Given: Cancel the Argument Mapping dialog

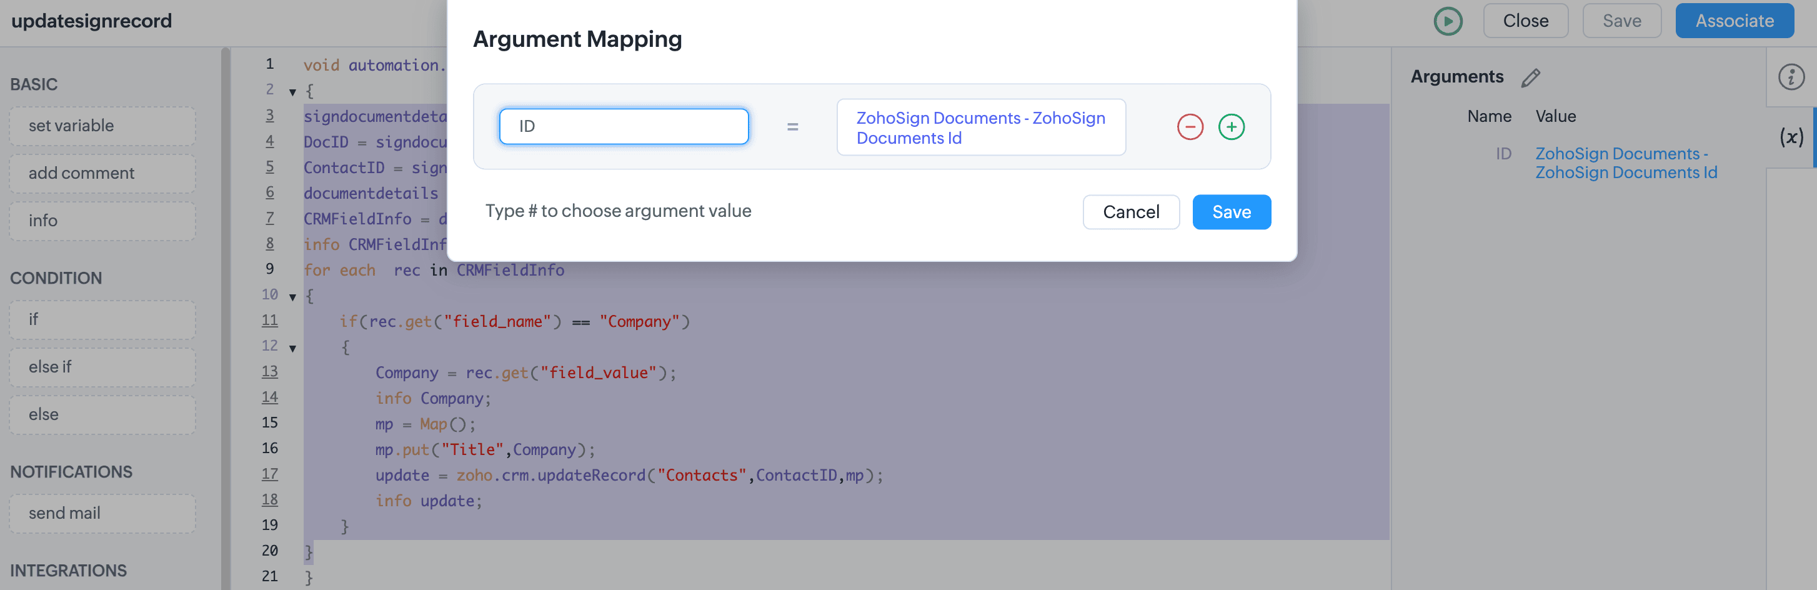Looking at the screenshot, I should tap(1130, 212).
